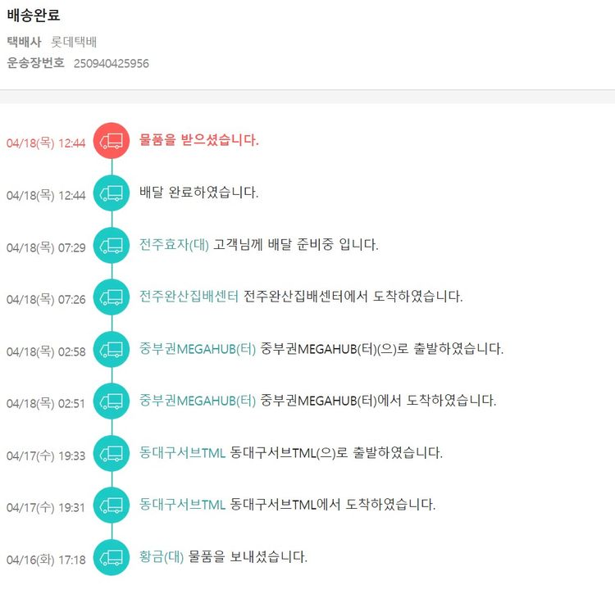
Task: Click the truck icon at 04/18 02:58
Action: (x=112, y=349)
